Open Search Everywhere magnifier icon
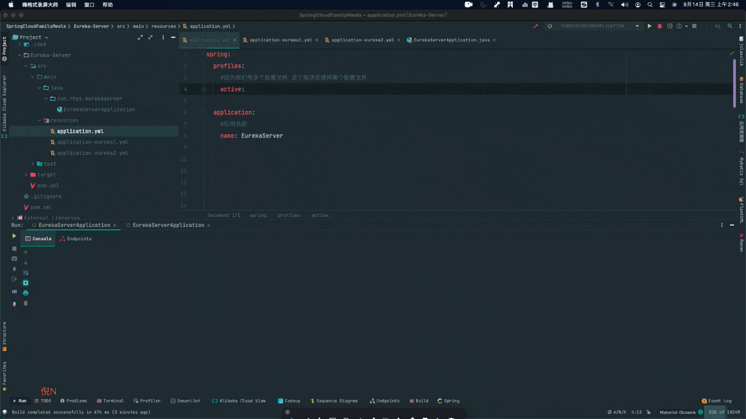The height and width of the screenshot is (419, 746). click(x=730, y=26)
